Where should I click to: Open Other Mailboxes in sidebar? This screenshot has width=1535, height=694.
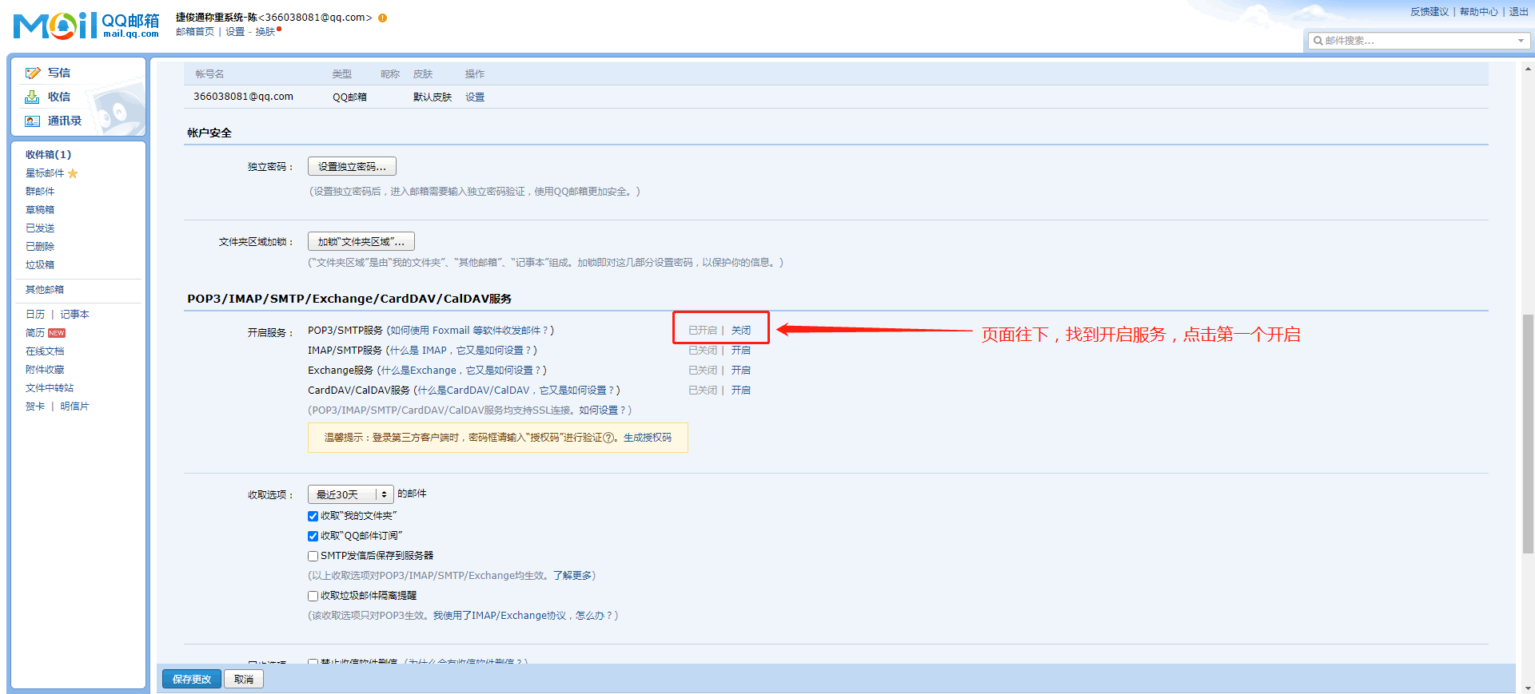(45, 290)
